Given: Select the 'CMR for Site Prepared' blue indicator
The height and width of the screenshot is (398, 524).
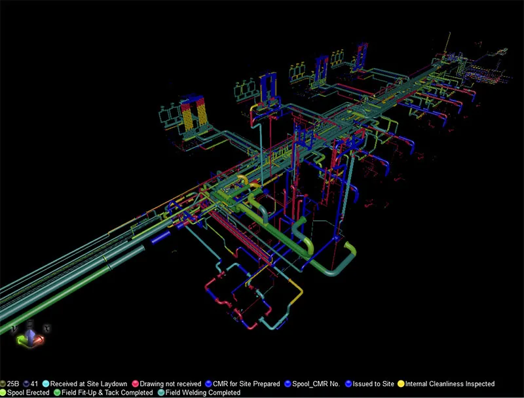Looking at the screenshot, I should coord(209,383).
